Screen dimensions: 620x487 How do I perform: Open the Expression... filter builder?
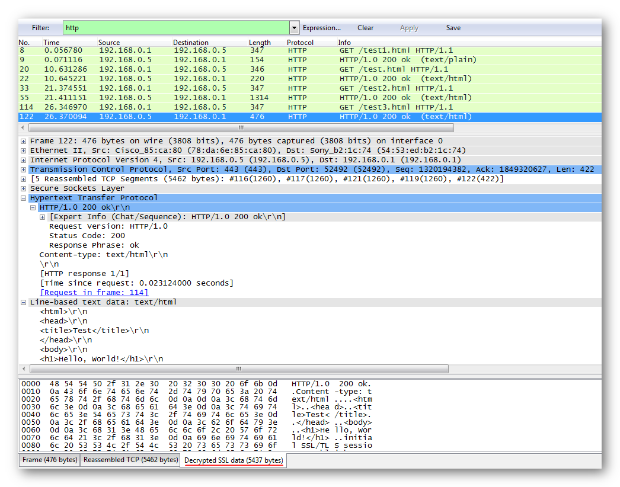[322, 28]
